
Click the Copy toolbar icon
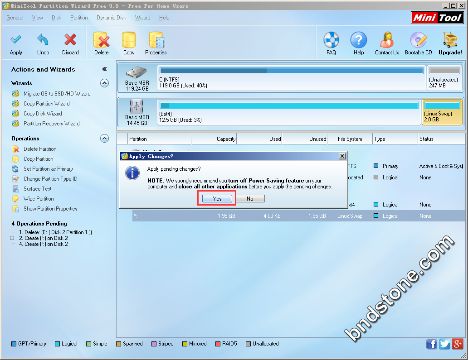[129, 40]
